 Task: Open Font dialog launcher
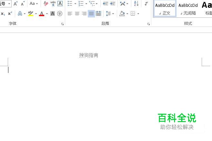[62, 24]
